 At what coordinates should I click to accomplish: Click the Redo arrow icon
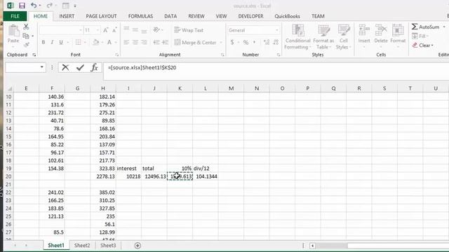click(x=49, y=6)
